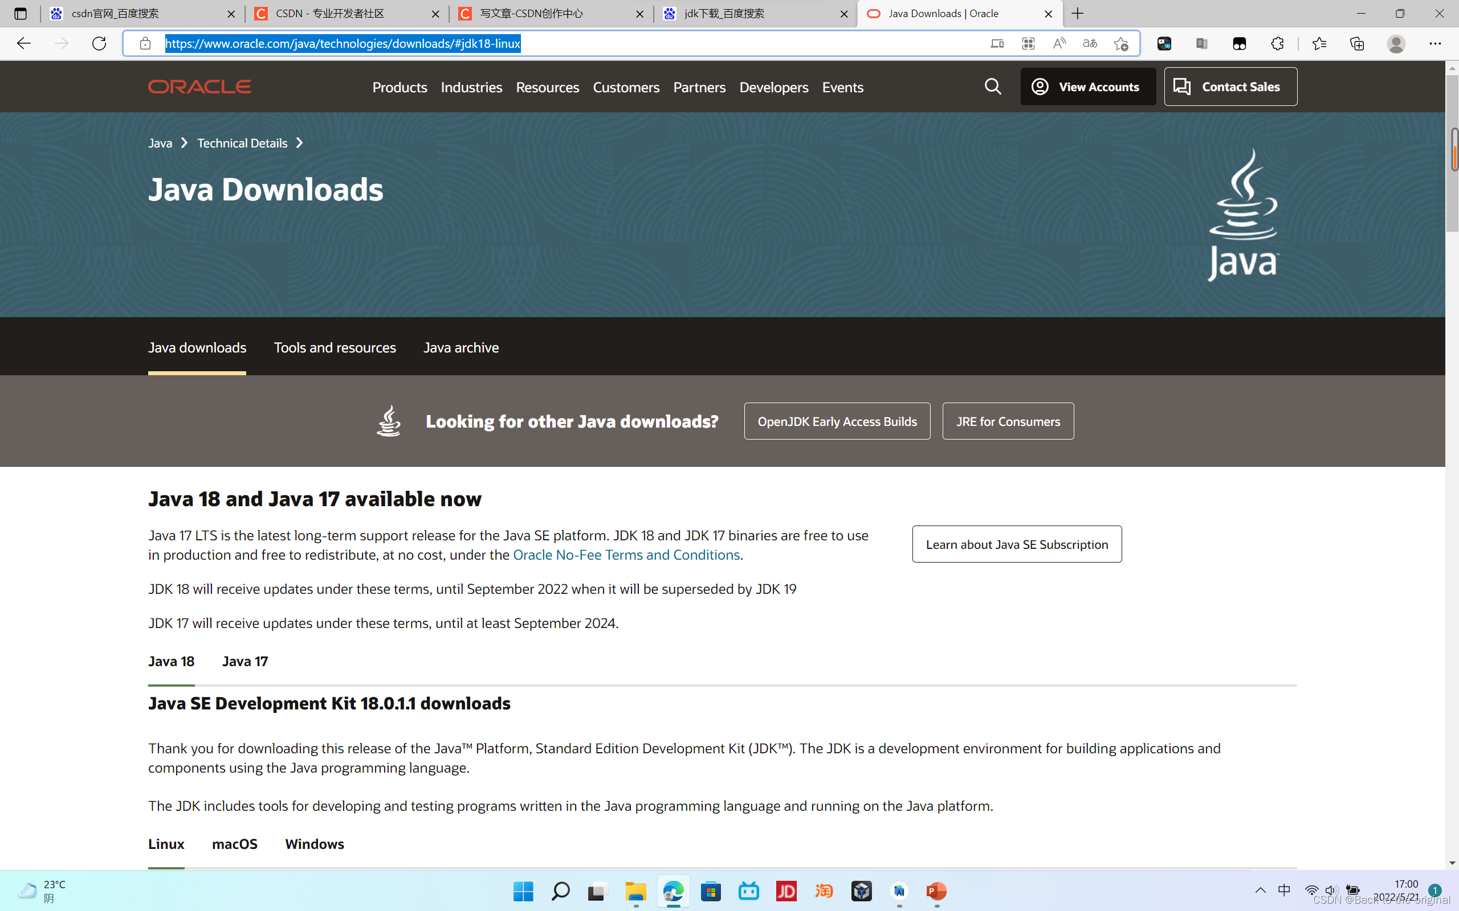Open the Partners menu
Screen dimensions: 1459x911
click(x=699, y=87)
